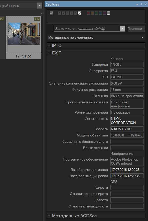The width and height of the screenshot is (148, 221).
Task: Open the Метаданные по умолчанию dropdown
Action: click(96, 37)
